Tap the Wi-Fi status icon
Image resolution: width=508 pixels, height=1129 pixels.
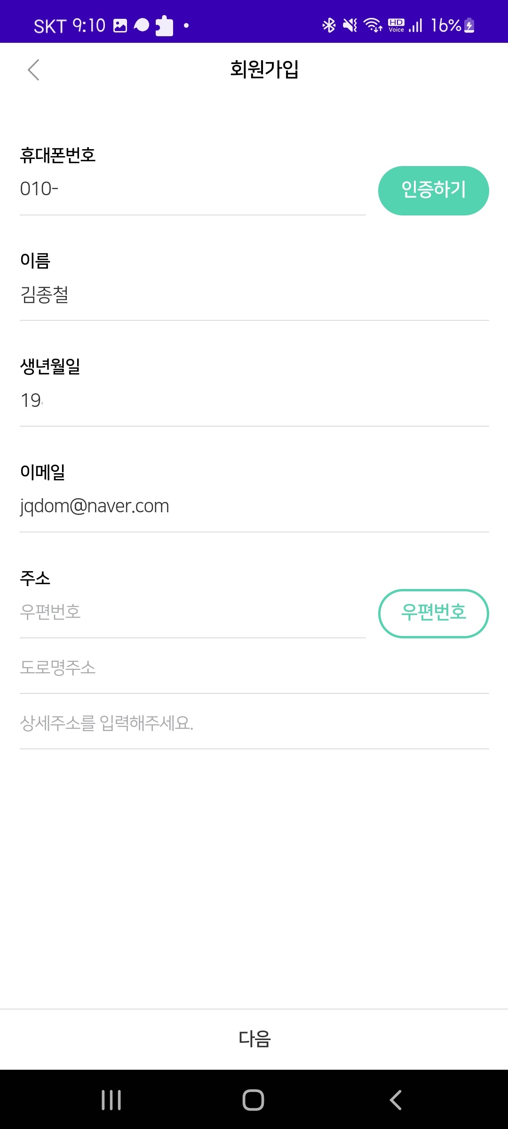click(373, 25)
